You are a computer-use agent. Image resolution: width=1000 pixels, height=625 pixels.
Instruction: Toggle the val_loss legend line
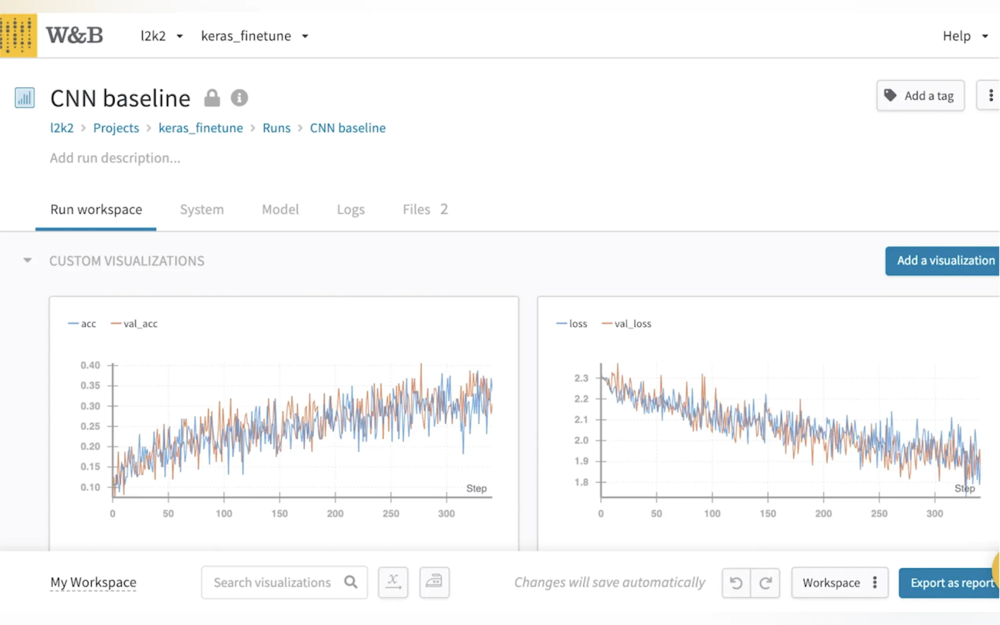pos(627,324)
